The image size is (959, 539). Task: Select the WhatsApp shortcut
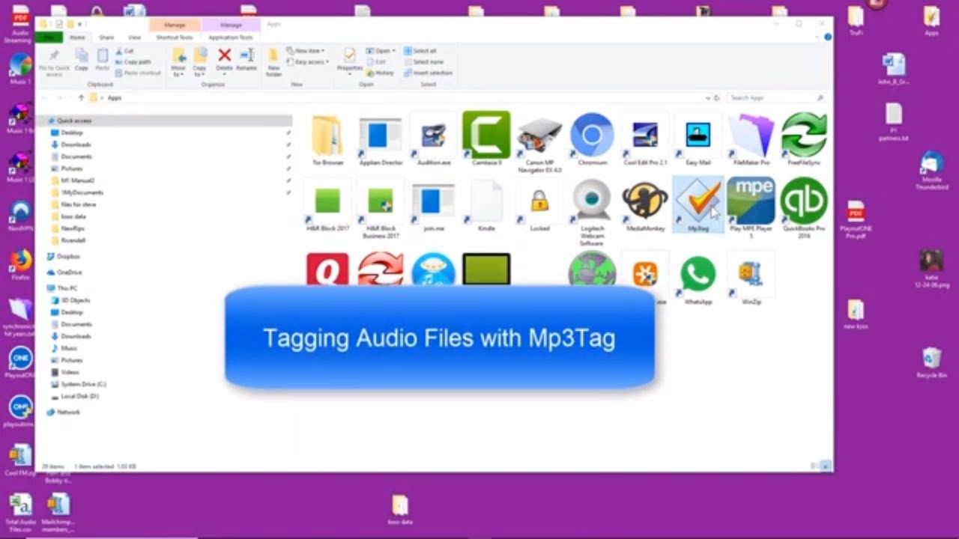698,278
